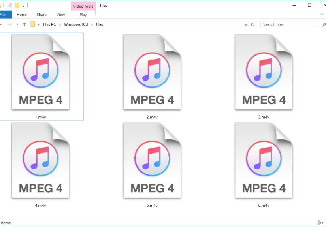Go up one folder level arrow
Screen dimensions: 326x227
pyautogui.click(x=24, y=24)
